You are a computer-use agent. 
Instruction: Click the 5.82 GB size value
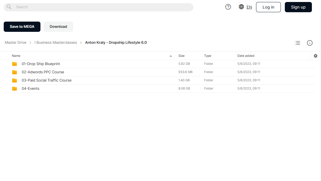(184, 64)
